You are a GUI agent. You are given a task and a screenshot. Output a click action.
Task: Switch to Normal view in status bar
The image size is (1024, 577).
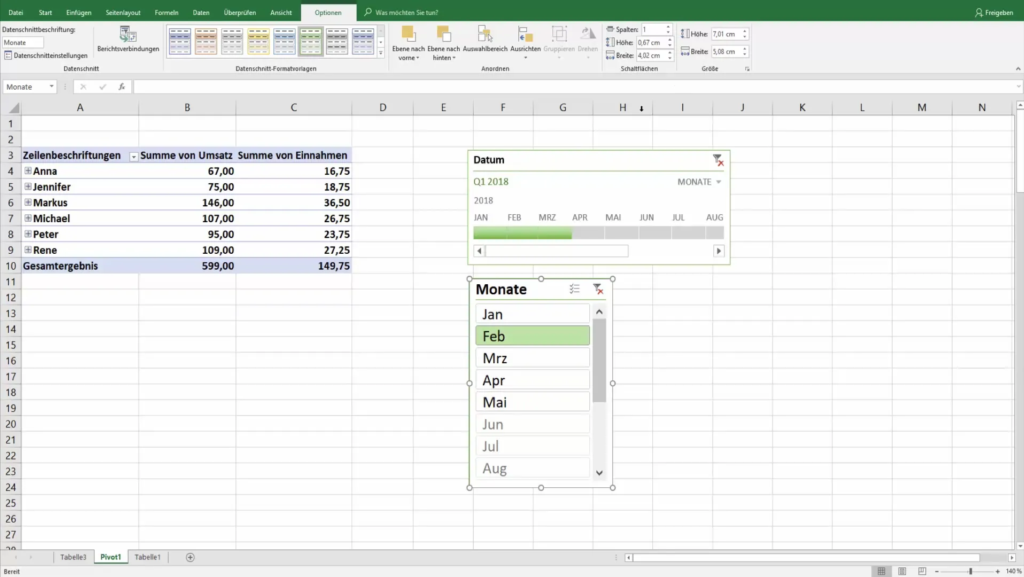click(881, 571)
